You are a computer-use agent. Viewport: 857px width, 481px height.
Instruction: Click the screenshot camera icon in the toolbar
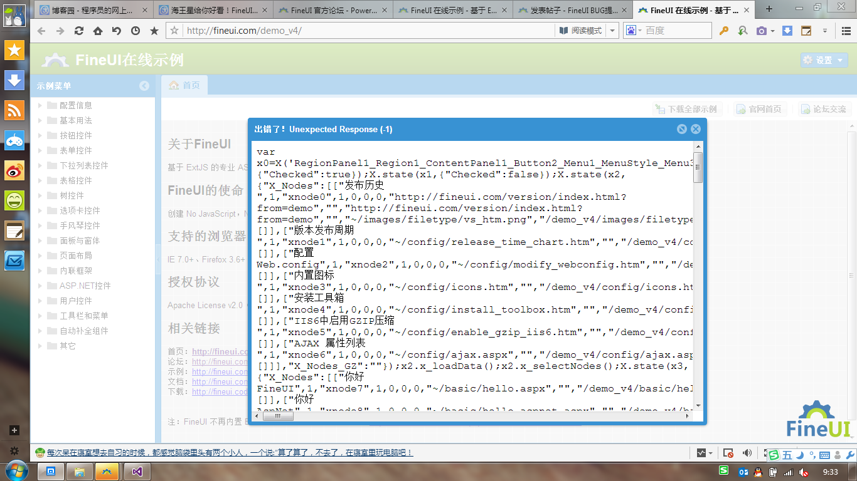pos(761,31)
